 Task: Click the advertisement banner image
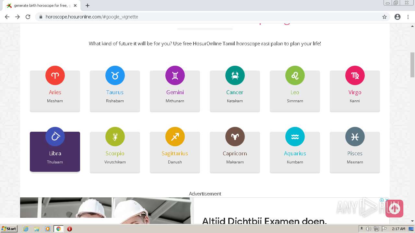click(x=107, y=210)
